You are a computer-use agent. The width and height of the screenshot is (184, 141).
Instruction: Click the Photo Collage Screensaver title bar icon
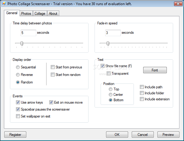tap(4, 4)
